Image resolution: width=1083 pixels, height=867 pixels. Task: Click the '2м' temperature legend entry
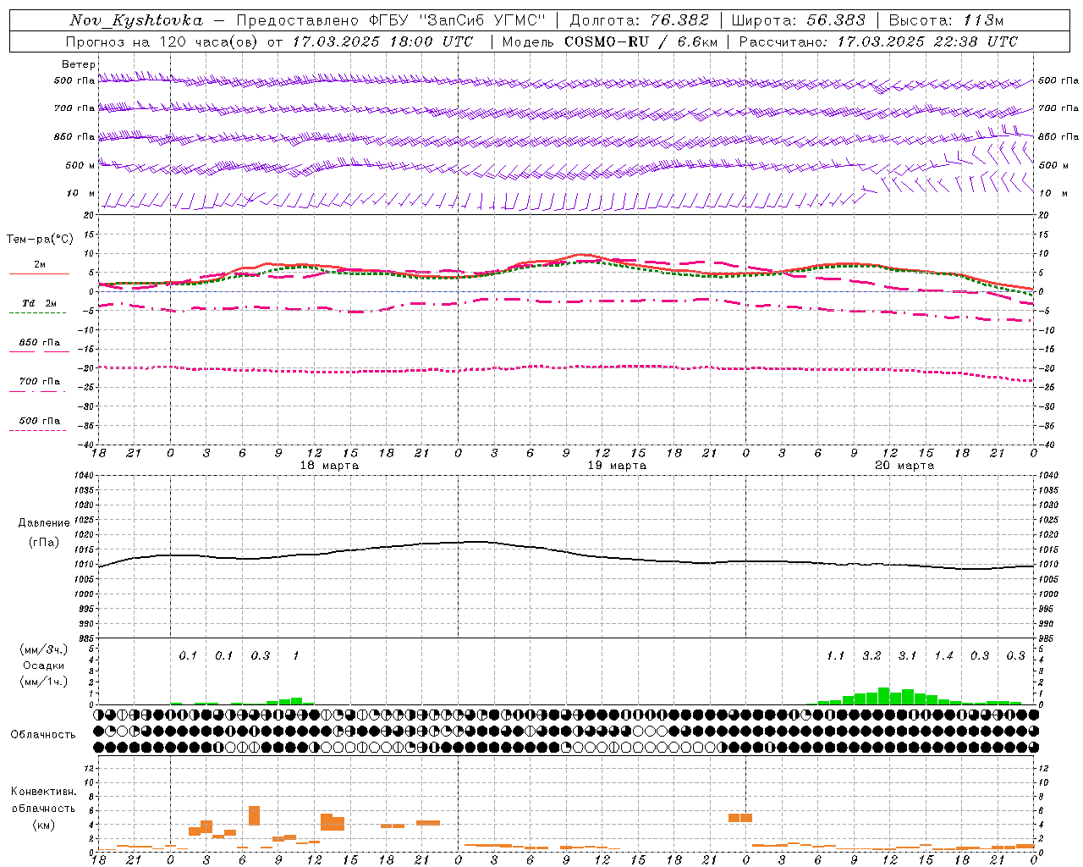coord(40,265)
